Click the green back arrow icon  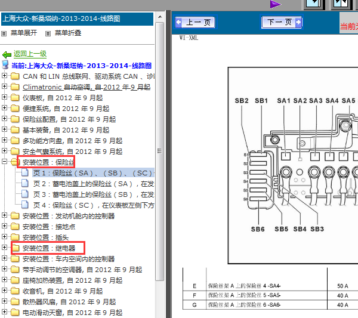[7, 54]
